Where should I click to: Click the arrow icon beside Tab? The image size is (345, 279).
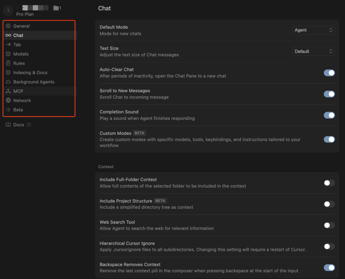coord(8,45)
